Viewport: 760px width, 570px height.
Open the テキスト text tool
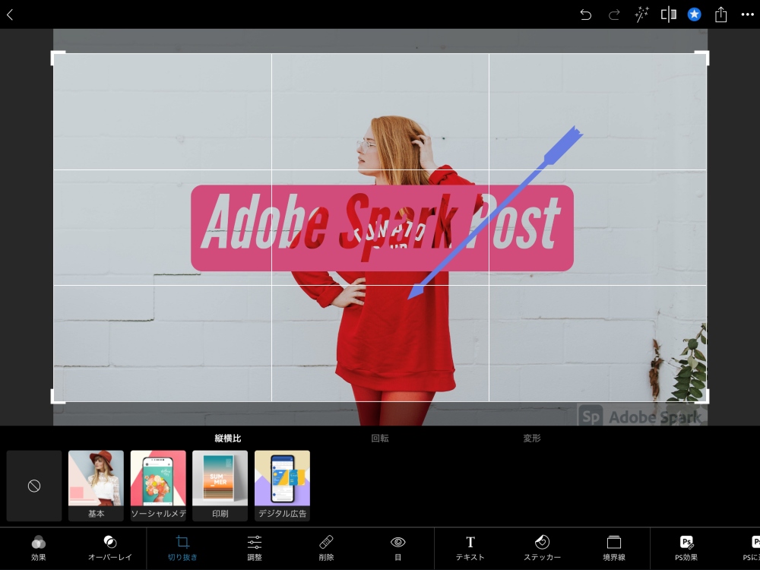470,548
